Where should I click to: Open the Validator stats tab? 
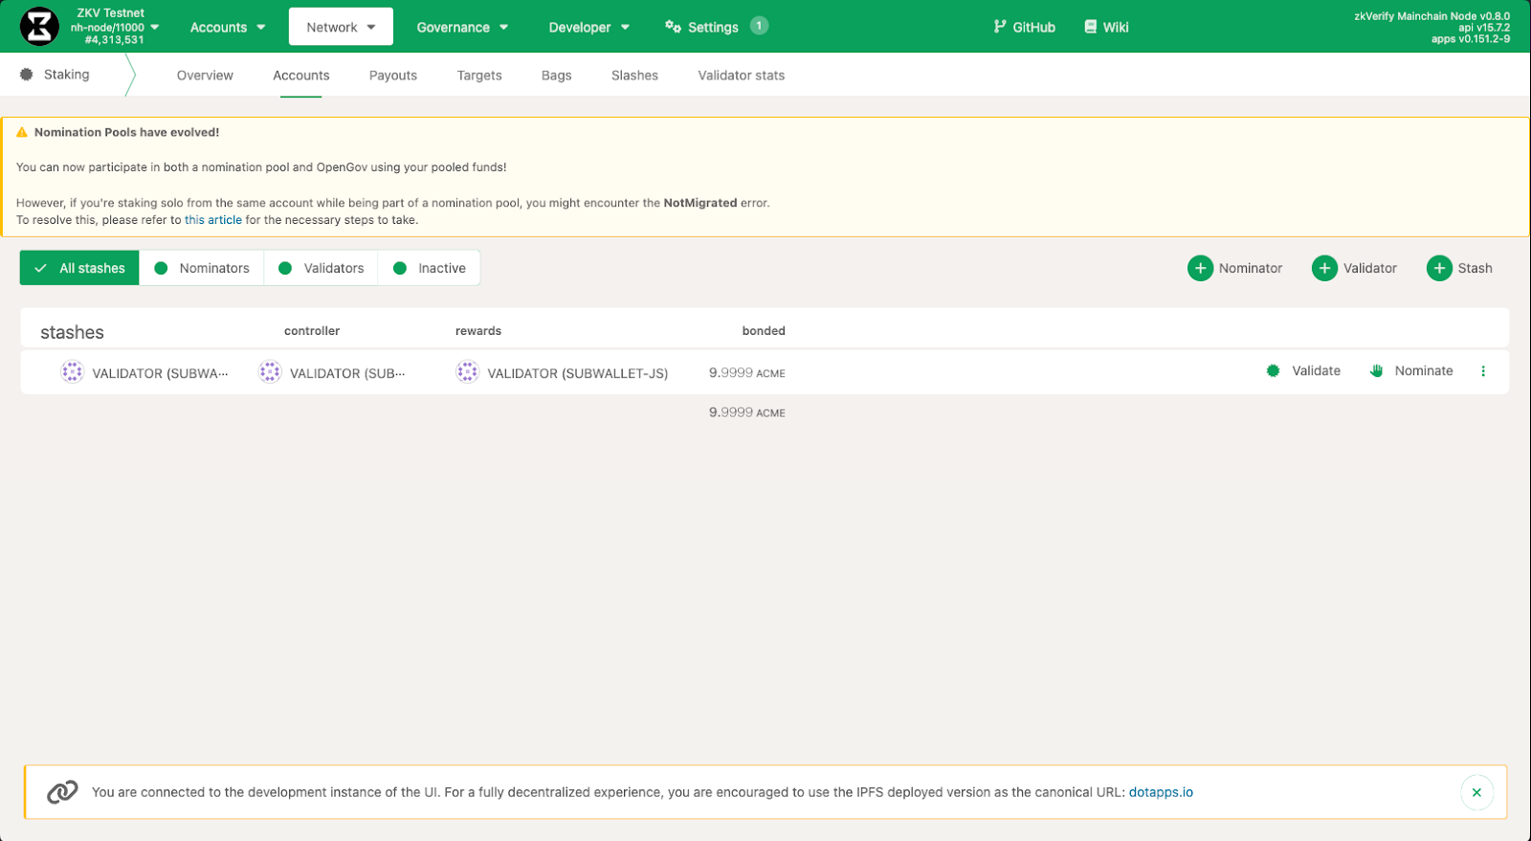point(741,76)
